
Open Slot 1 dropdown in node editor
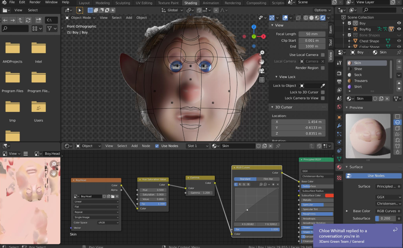coord(198,146)
